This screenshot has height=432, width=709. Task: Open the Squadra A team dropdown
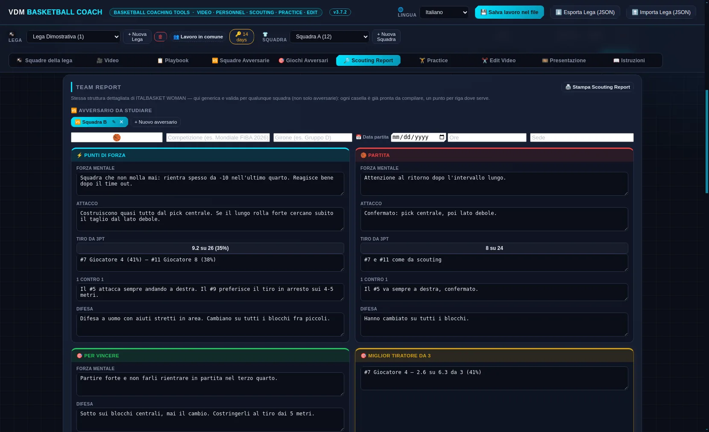pos(329,37)
